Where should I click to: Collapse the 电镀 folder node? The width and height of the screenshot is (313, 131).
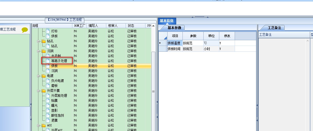coord(38,76)
